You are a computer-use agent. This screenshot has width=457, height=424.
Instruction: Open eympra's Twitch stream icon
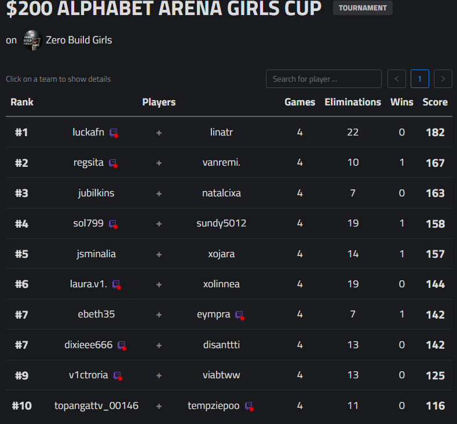[x=240, y=315]
